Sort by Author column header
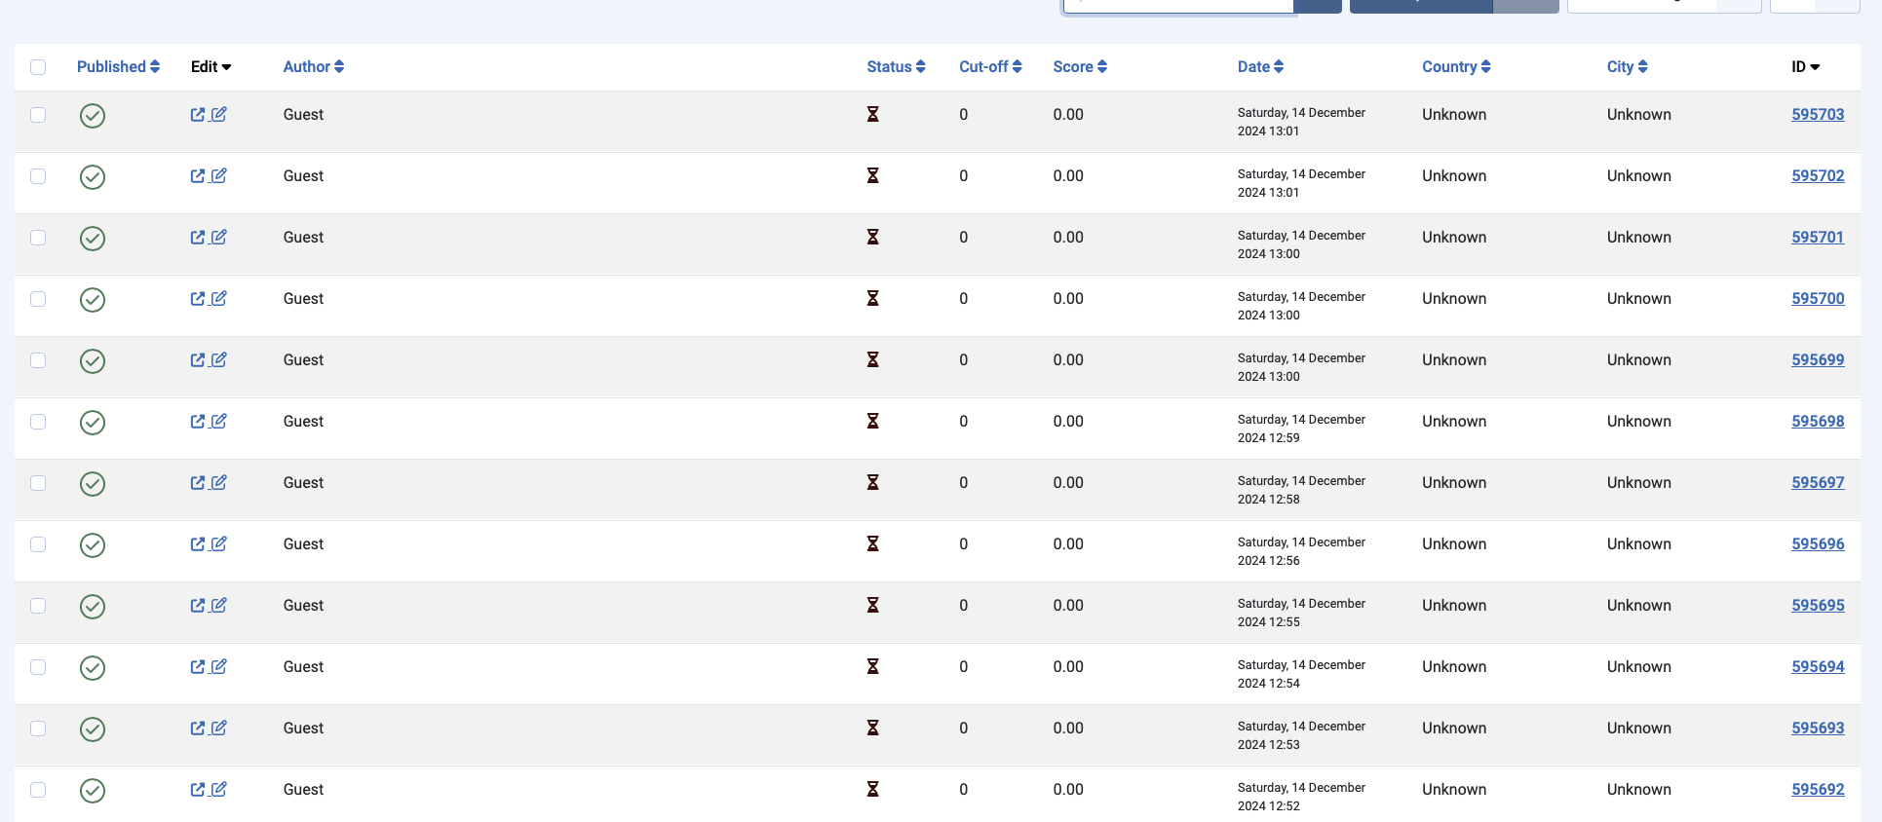The width and height of the screenshot is (1882, 822). 313,67
